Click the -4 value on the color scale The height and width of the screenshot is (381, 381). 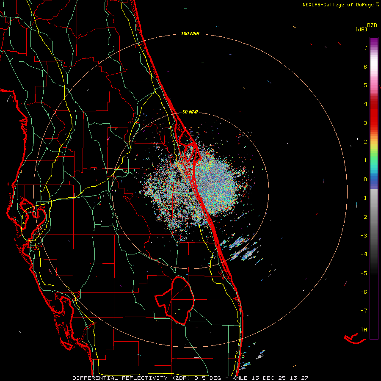(364, 254)
